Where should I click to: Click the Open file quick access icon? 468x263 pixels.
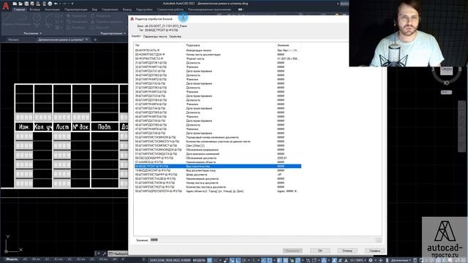20,4
